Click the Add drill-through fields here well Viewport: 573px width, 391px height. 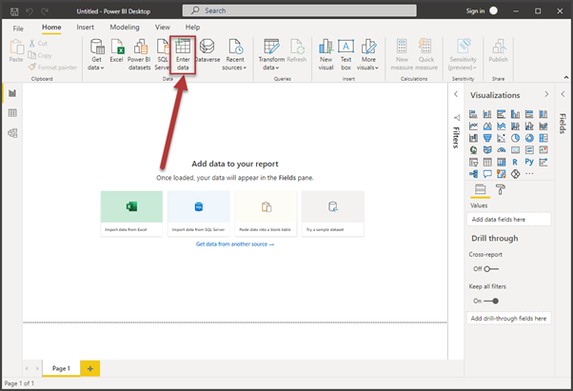(509, 319)
